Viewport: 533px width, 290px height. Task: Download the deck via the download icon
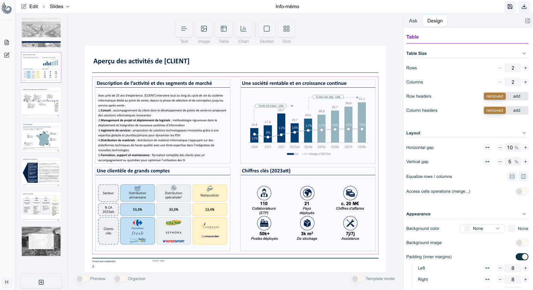[x=524, y=7]
